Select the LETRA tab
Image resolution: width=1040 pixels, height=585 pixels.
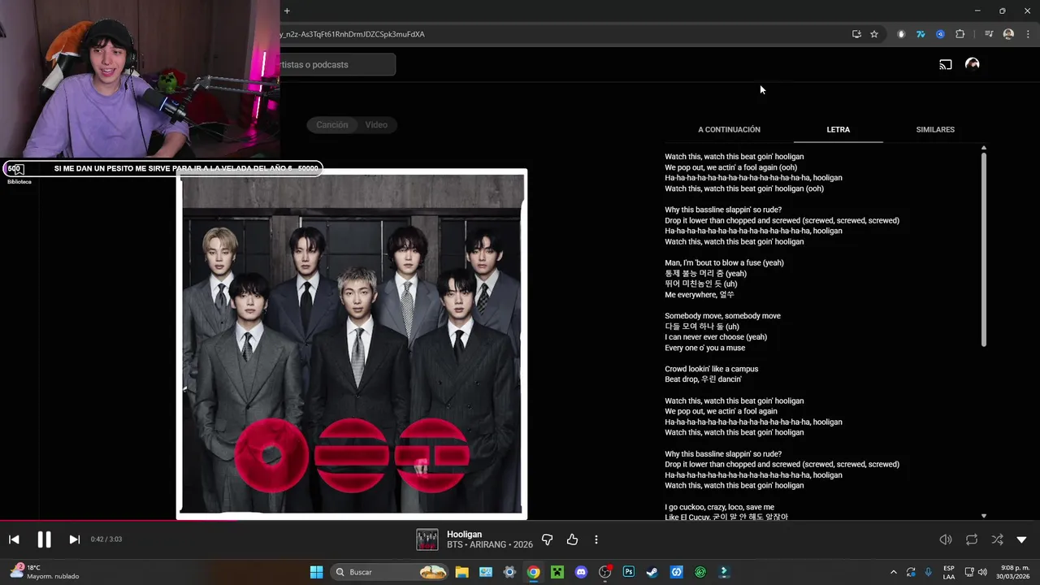(838, 129)
